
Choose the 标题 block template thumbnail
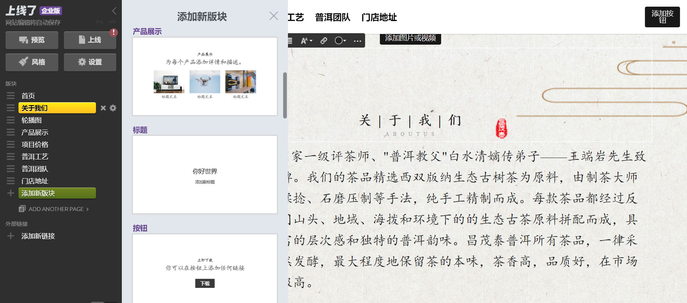(x=205, y=175)
